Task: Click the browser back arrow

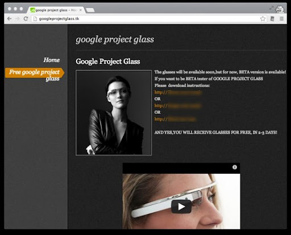Action: (x=9, y=19)
